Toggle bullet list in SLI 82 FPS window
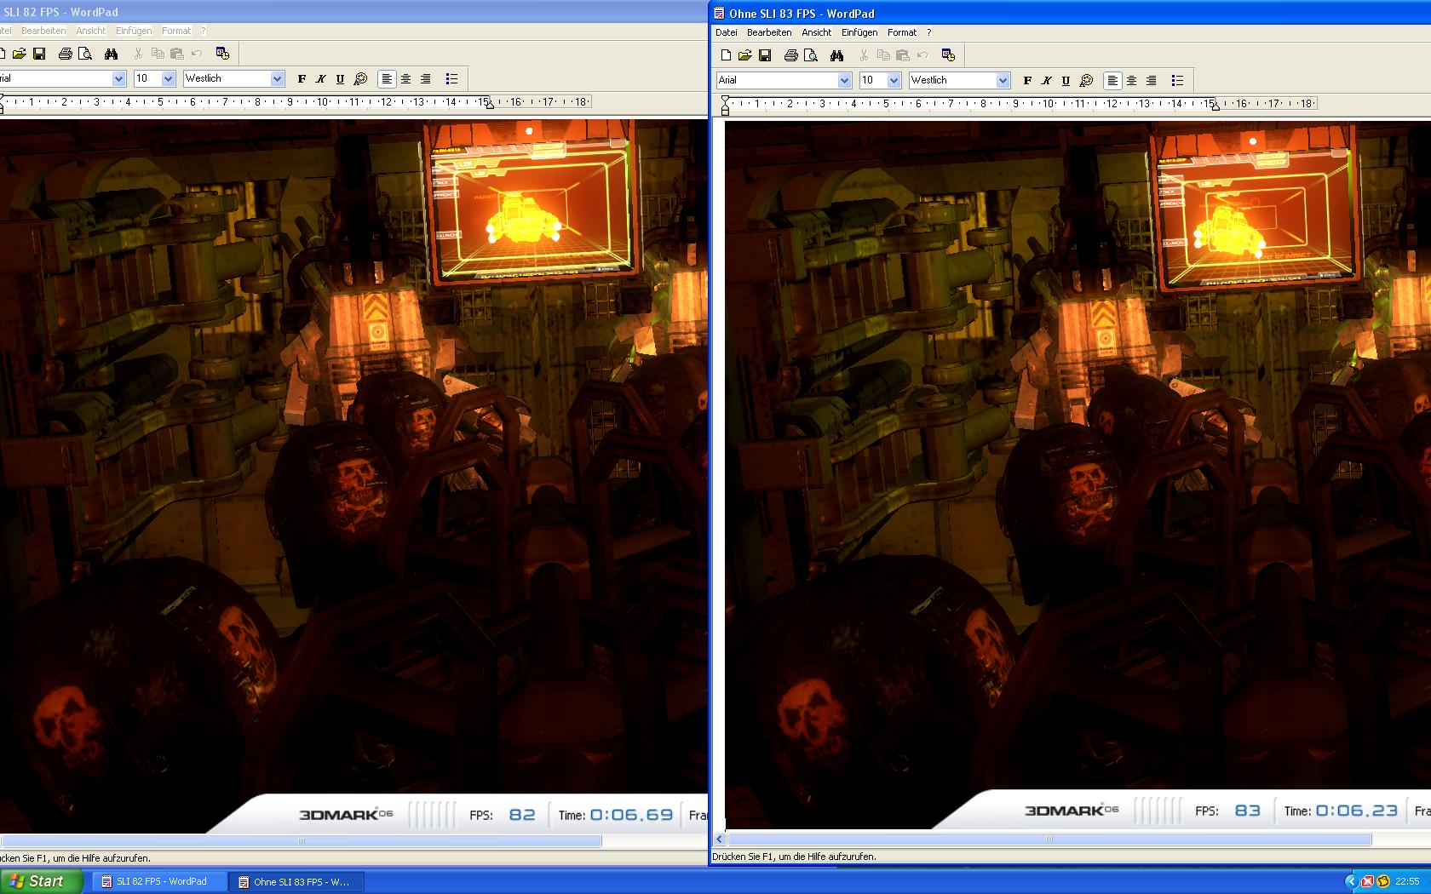1431x894 pixels. pos(451,78)
